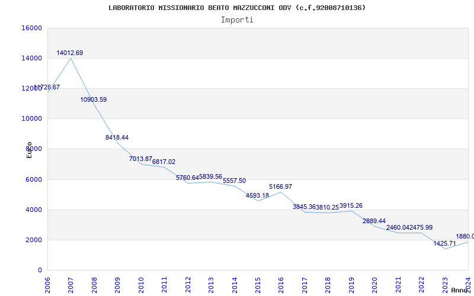Click x-axis year 2013
Viewport: 474px width, 296px height.
tap(211, 285)
